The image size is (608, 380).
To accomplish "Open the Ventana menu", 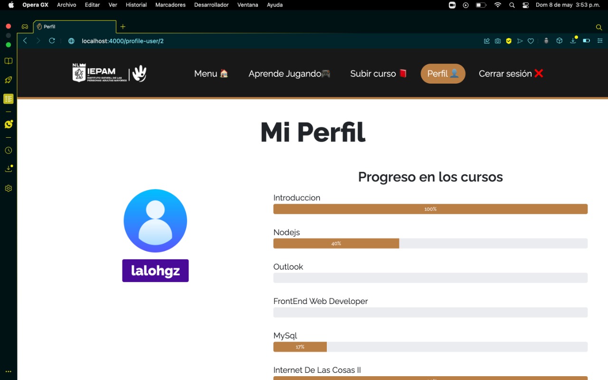I will coord(247,5).
